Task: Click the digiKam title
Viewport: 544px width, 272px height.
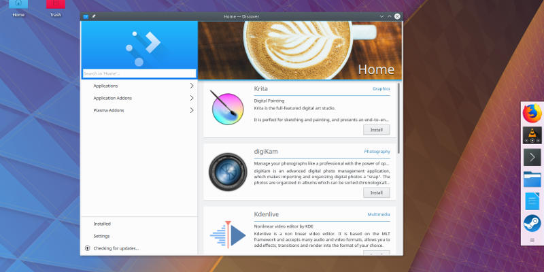Action: pyautogui.click(x=266, y=152)
